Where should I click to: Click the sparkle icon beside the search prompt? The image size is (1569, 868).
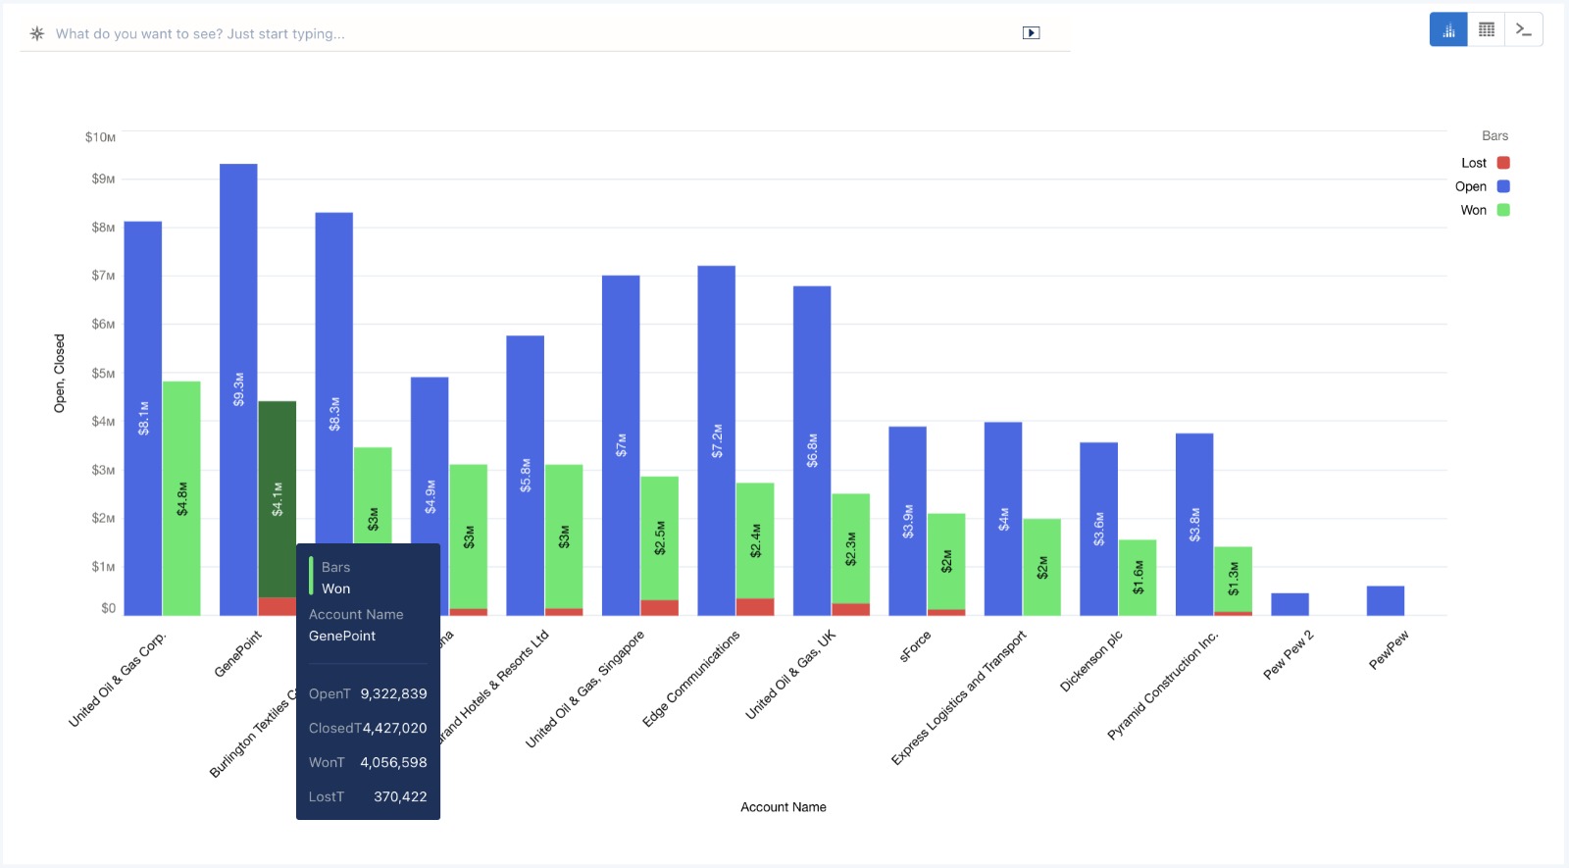[37, 33]
